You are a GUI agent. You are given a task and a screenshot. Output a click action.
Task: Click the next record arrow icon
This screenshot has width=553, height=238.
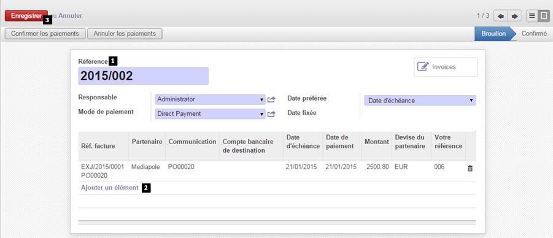(514, 16)
